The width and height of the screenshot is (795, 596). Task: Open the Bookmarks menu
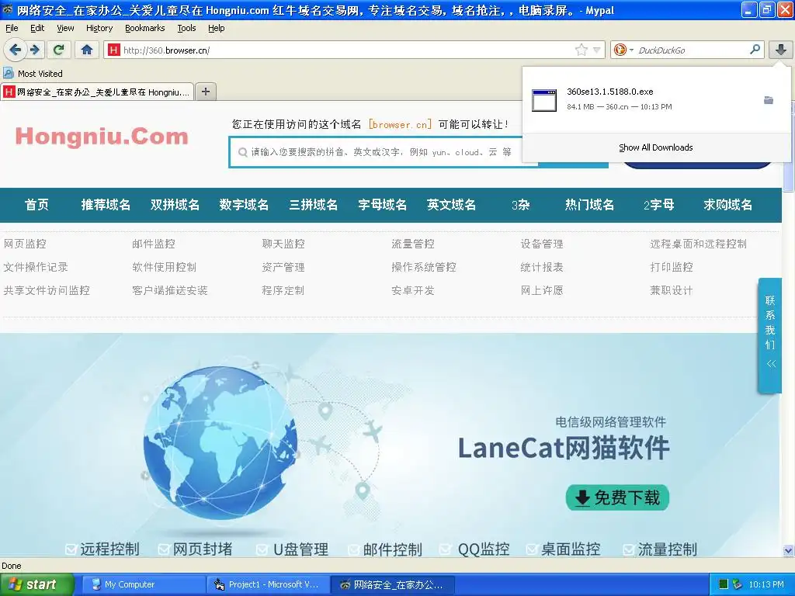coord(144,28)
